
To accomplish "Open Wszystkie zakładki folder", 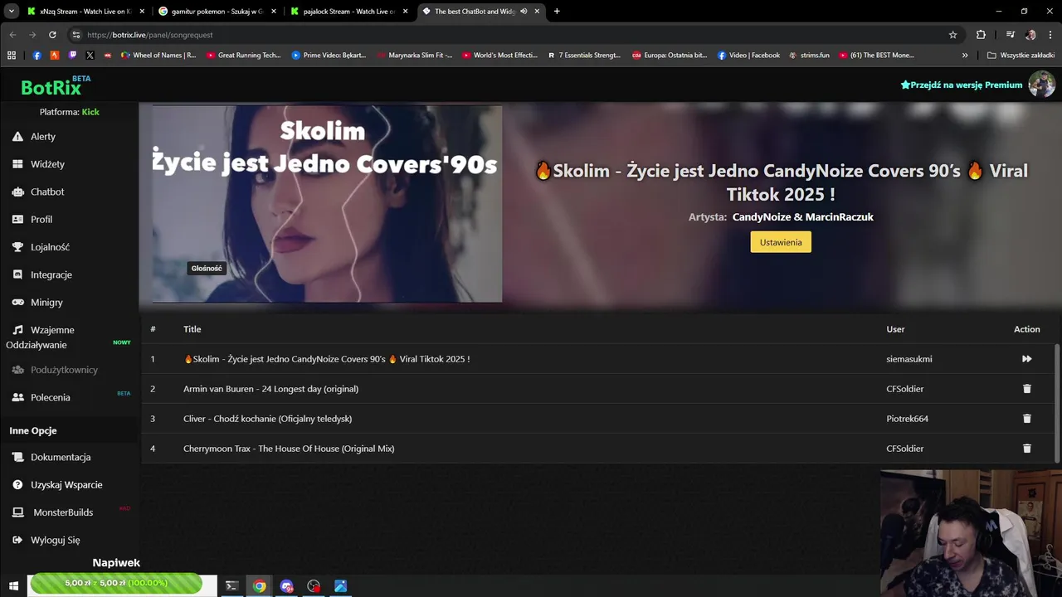I will 1021,56.
